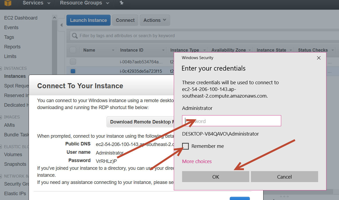Select the checkbox for instance i-004b7aeb534764a
This screenshot has width=339, height=200.
pyautogui.click(x=73, y=62)
